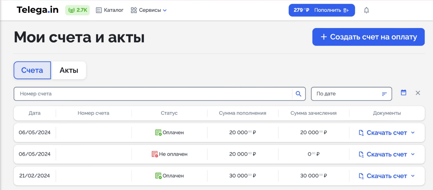This screenshot has height=190, width=433.
Task: Click the 06/05/2024 date in Не оплачен row
Action: click(x=35, y=154)
